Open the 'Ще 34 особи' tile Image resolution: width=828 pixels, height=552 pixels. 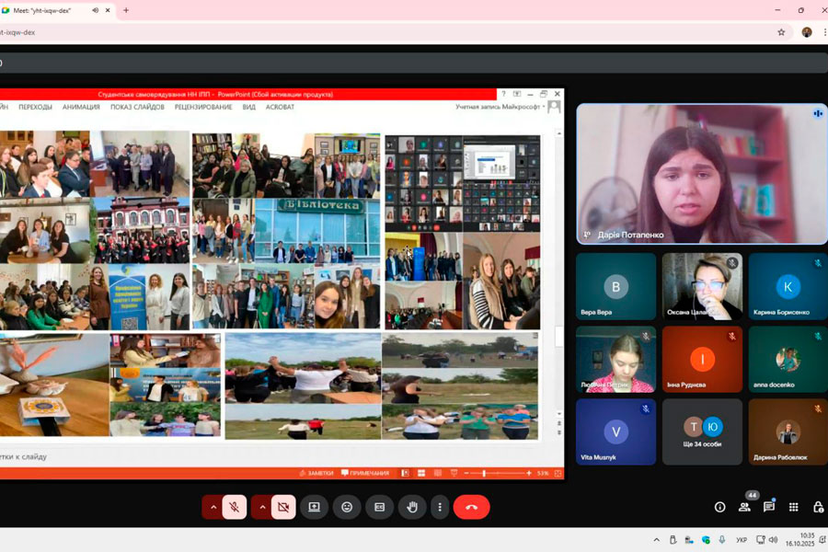(702, 431)
